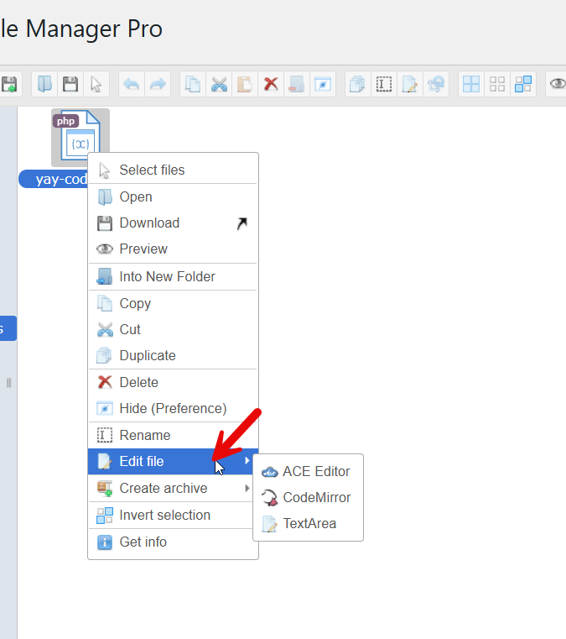This screenshot has height=639, width=566.
Task: Click the Undo arrow in the toolbar
Action: 132,84
